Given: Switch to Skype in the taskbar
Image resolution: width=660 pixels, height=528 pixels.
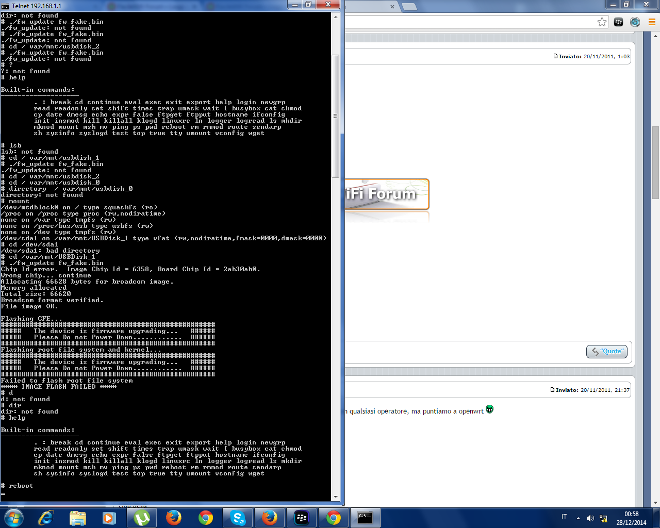Looking at the screenshot, I should click(x=238, y=518).
